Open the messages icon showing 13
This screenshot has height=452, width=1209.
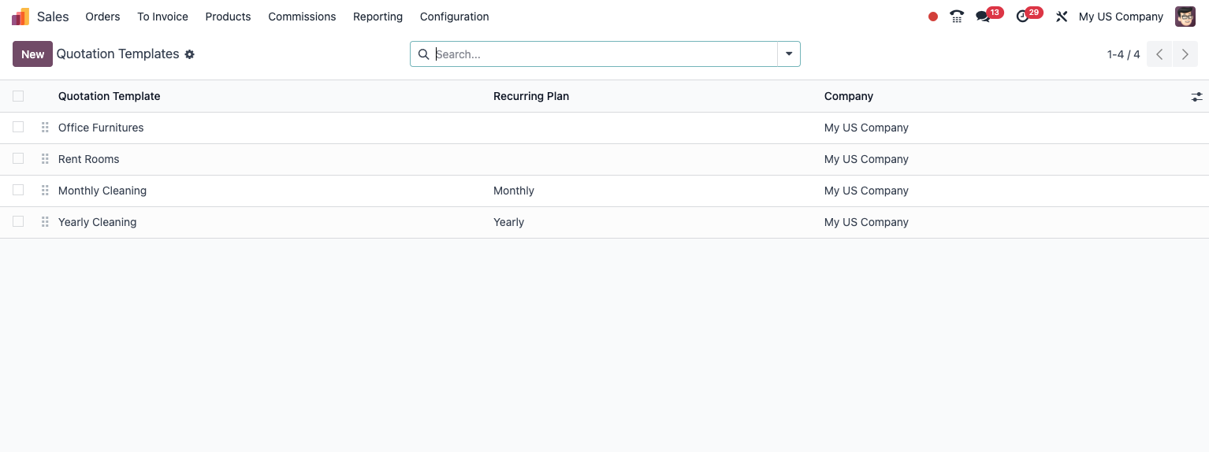pos(983,17)
